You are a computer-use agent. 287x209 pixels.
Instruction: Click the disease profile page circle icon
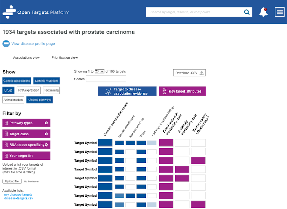6,44
